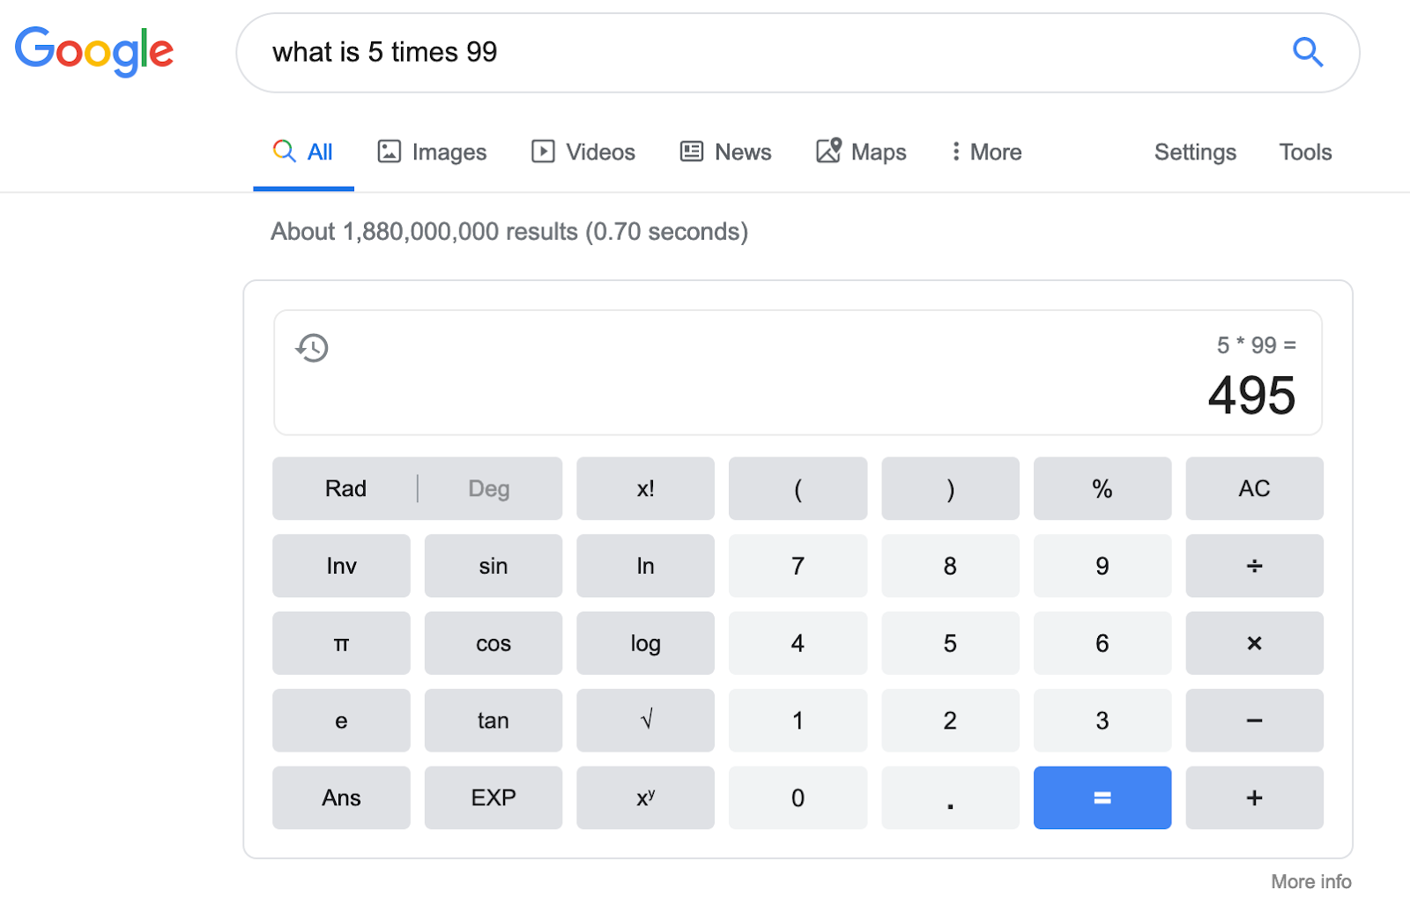Open the More info link
The height and width of the screenshot is (912, 1410).
(1310, 881)
